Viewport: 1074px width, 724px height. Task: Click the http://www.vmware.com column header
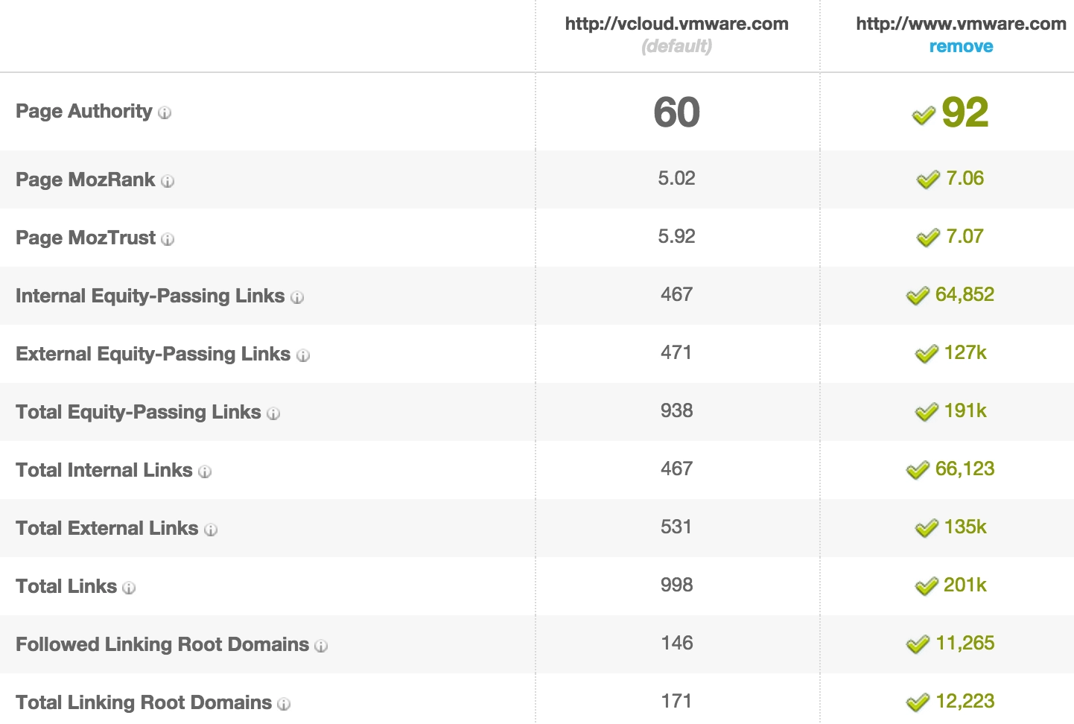(x=961, y=24)
